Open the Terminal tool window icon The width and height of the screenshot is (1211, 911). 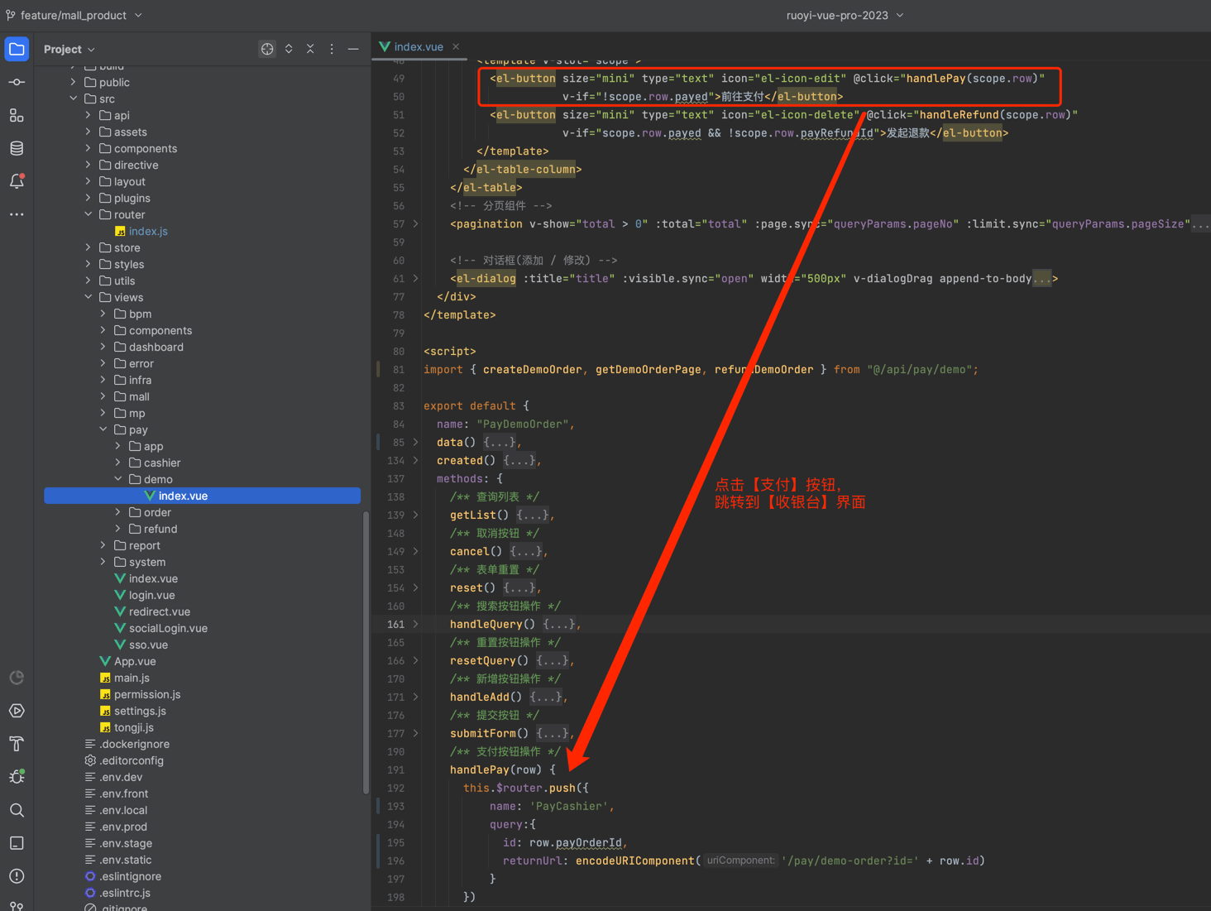(x=17, y=843)
